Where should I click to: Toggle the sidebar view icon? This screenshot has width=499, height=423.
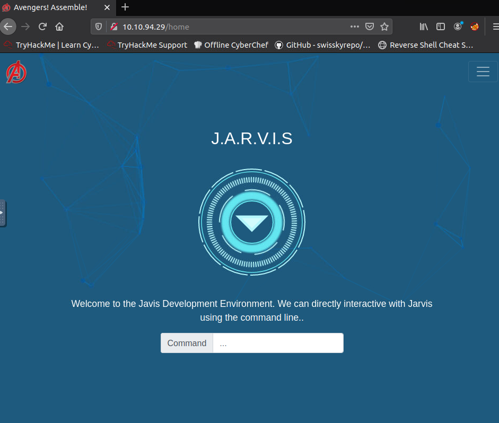(x=441, y=27)
